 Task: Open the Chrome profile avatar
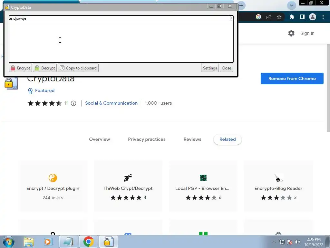point(313,17)
